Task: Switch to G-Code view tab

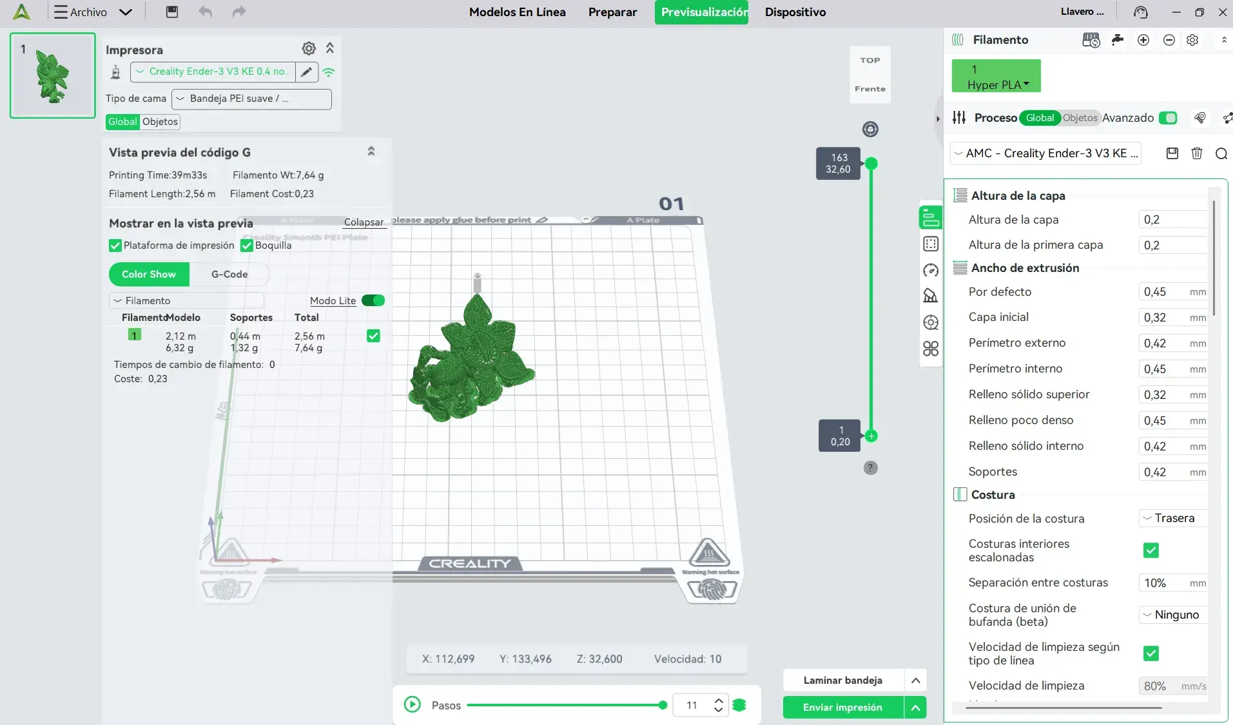Action: pos(229,275)
